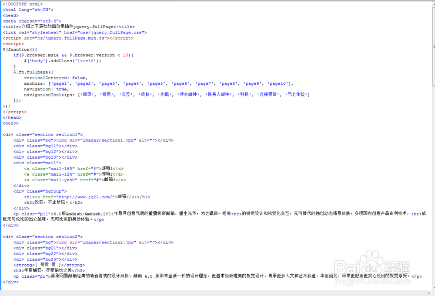Click the '<meta charset="utf-8">' line

tap(32, 21)
